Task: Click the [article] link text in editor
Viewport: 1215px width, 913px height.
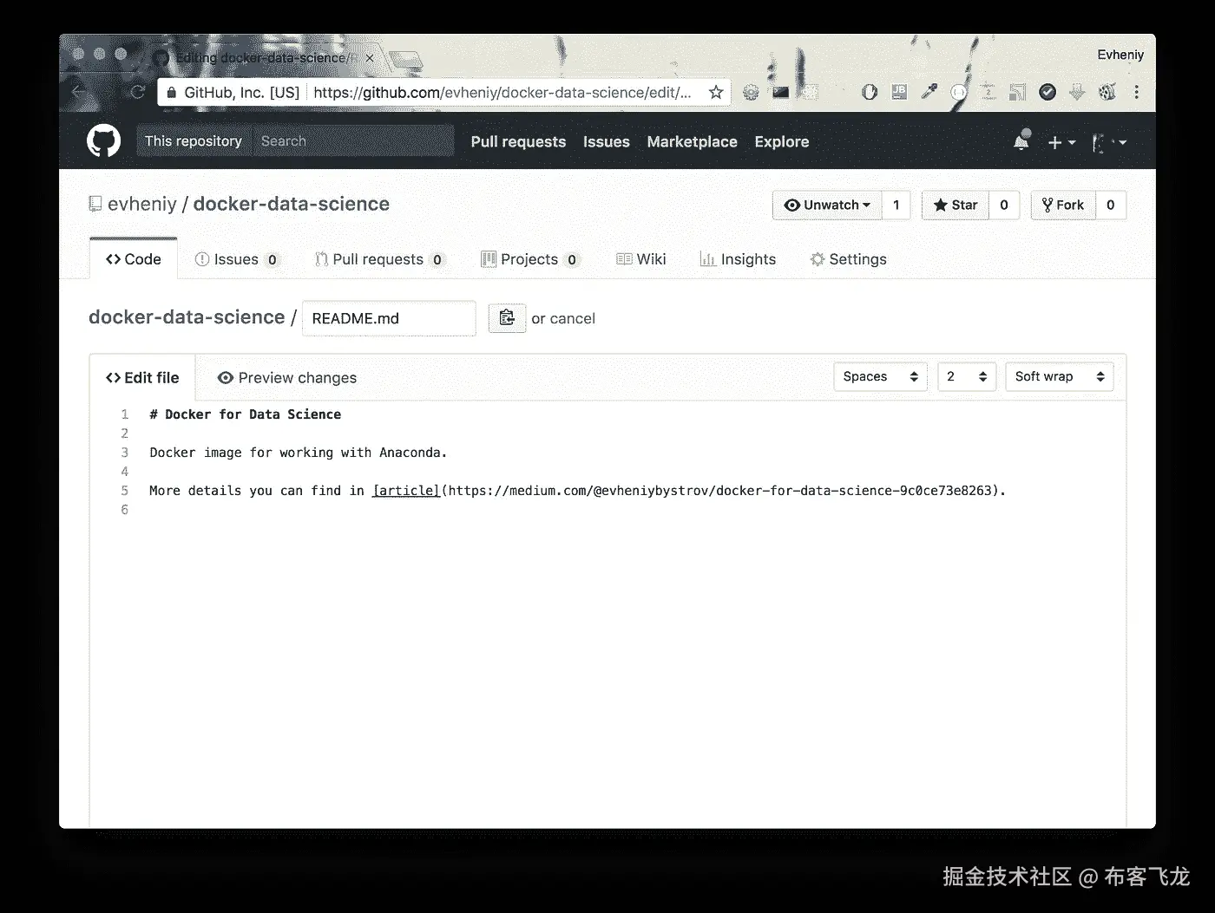Action: [406, 491]
